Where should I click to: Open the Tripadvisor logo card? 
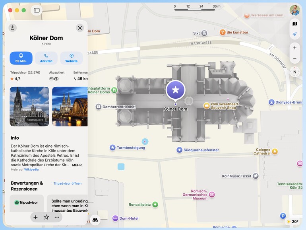(x=27, y=203)
